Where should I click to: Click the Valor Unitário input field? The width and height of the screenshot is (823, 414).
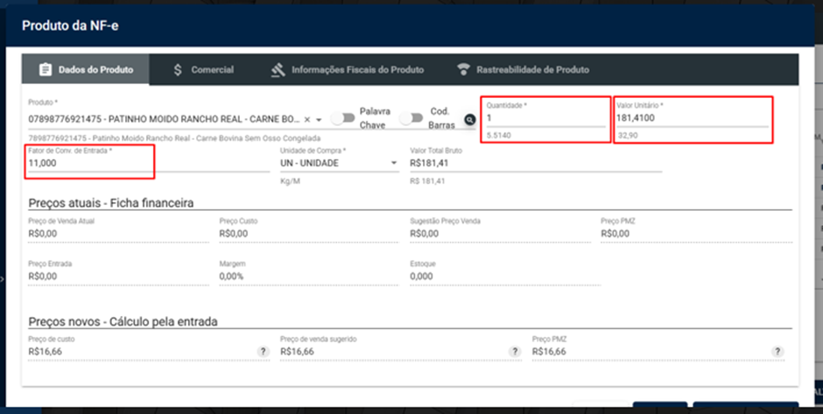tap(693, 118)
